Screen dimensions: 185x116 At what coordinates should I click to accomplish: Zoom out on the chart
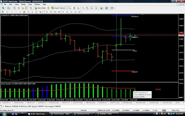pyautogui.click(x=87, y=8)
